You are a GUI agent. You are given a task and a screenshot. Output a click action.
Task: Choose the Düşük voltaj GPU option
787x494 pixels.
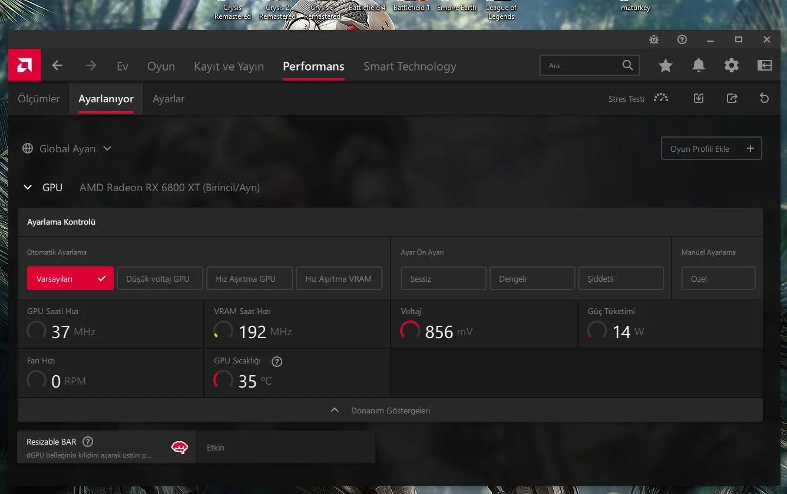160,278
